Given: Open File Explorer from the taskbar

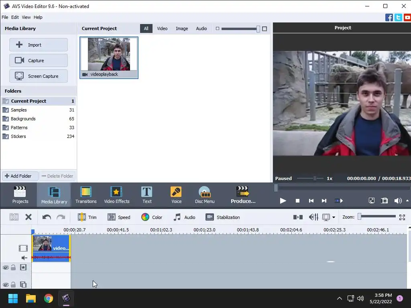Looking at the screenshot, I should (31, 298).
